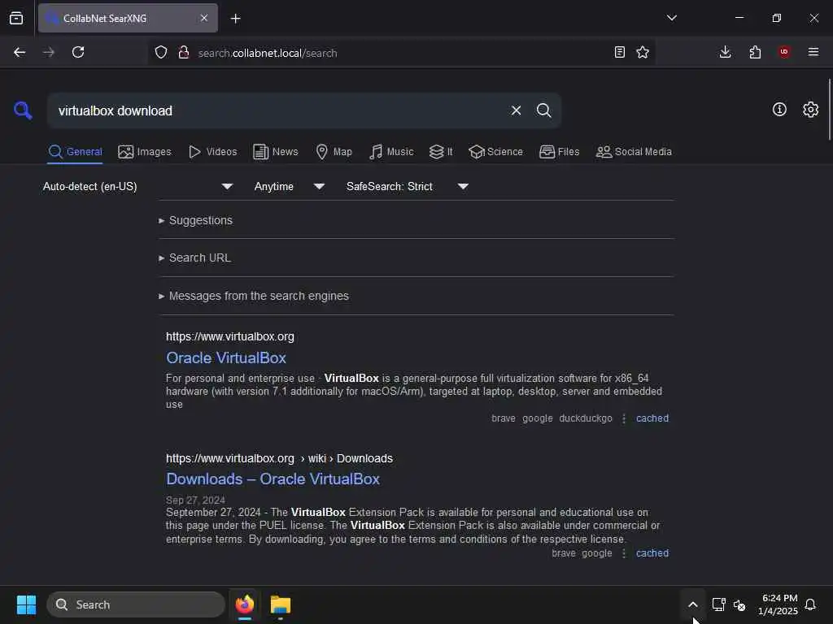Open SafeSearch: Strict dropdown
The width and height of the screenshot is (833, 624).
407,186
